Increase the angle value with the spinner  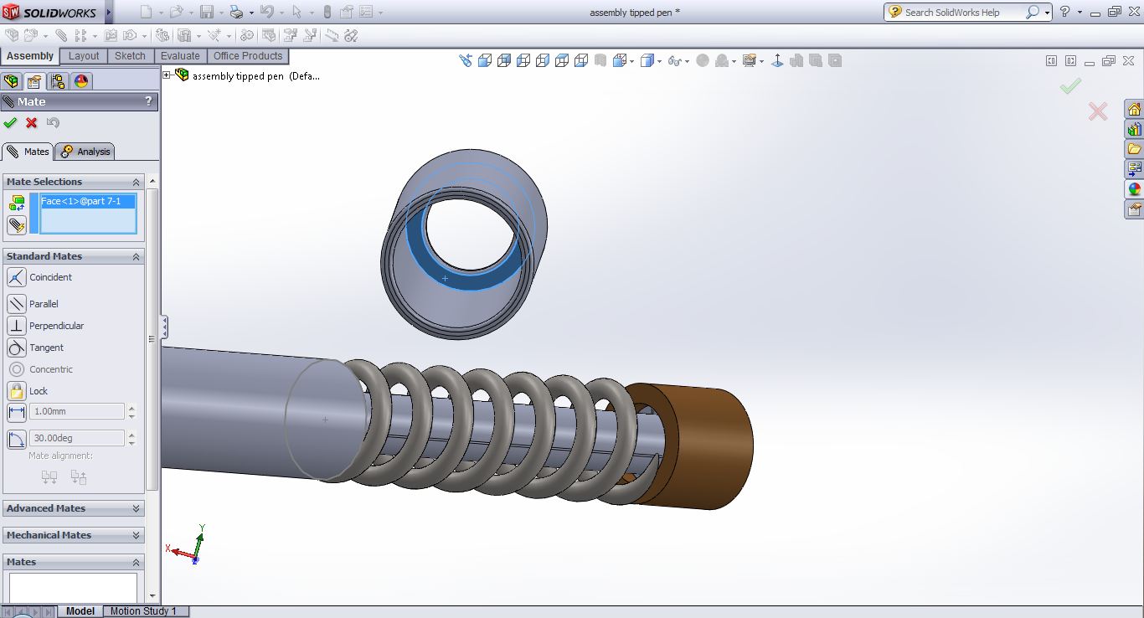(131, 435)
